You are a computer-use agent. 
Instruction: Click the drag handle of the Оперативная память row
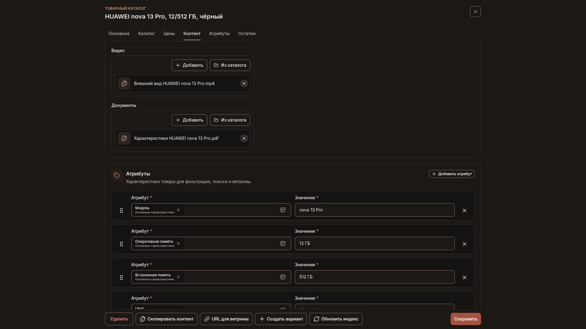click(121, 244)
